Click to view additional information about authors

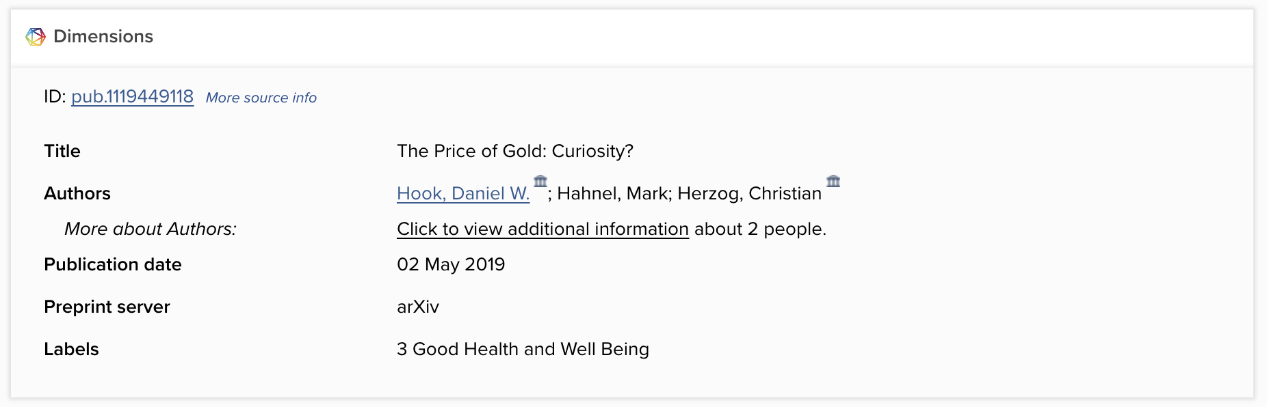543,229
